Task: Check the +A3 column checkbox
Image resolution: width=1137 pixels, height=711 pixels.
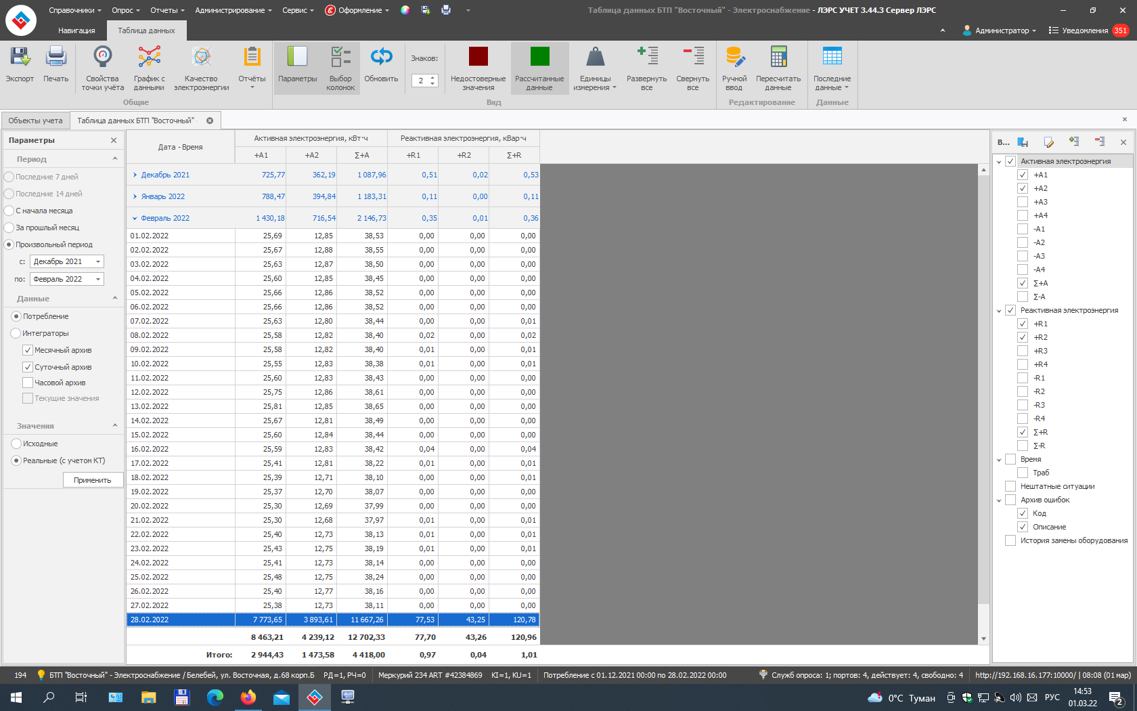Action: click(1023, 202)
